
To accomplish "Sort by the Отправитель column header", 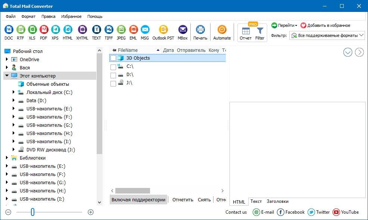I will [191, 50].
